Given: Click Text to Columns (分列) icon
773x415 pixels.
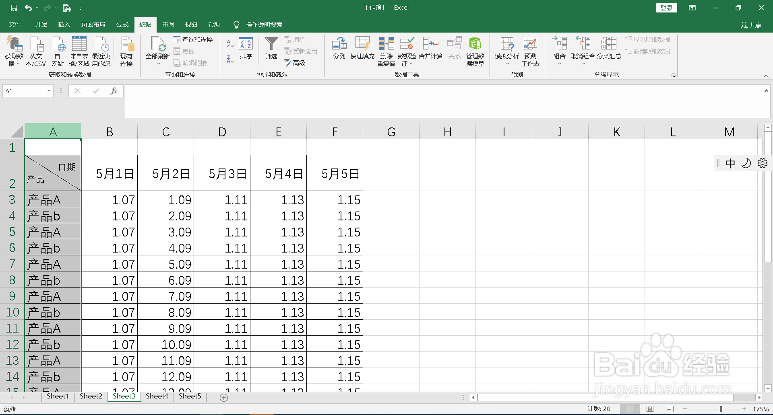Looking at the screenshot, I should pyautogui.click(x=339, y=48).
